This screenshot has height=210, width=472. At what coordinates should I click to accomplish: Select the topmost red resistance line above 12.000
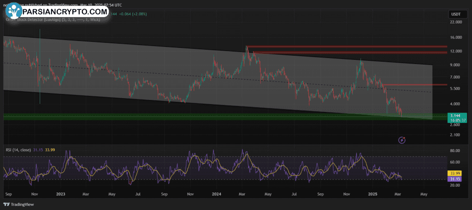click(346, 47)
